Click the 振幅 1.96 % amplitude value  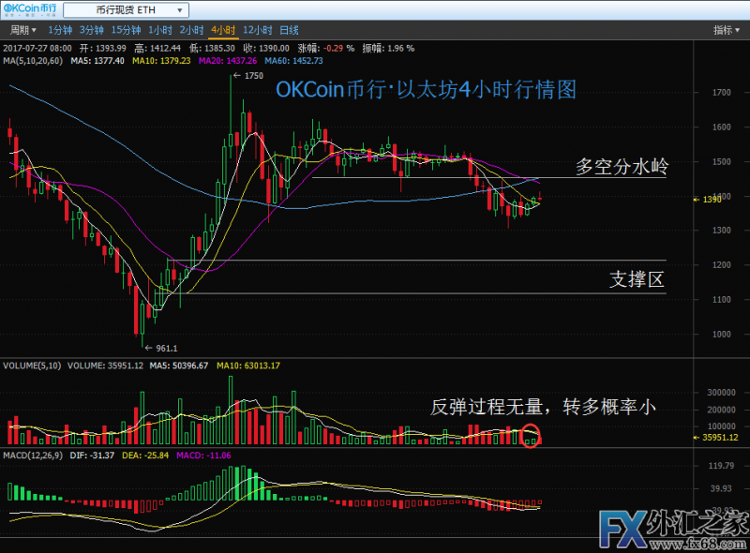[388, 49]
